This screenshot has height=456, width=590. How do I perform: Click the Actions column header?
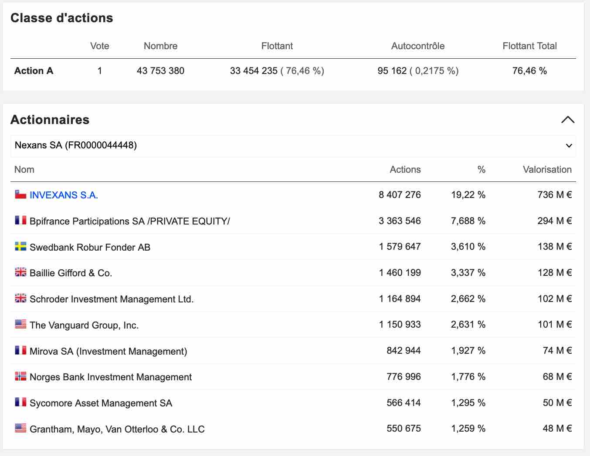[405, 170]
